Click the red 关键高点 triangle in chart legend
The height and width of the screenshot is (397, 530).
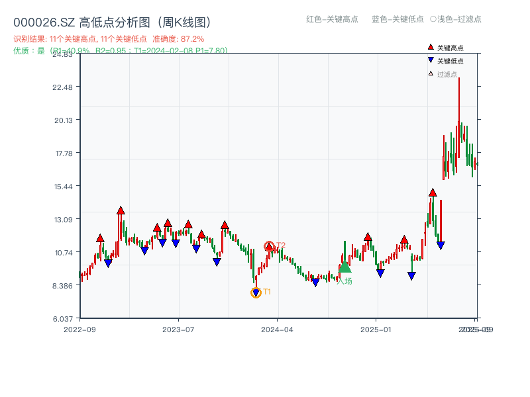[x=431, y=47]
